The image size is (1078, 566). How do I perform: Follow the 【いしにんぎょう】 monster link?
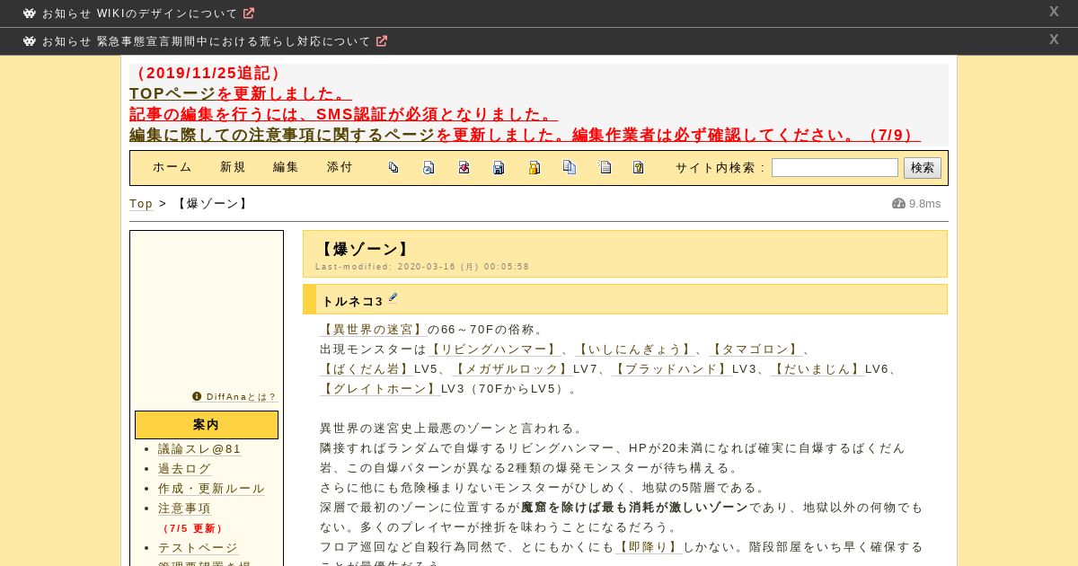(x=635, y=349)
